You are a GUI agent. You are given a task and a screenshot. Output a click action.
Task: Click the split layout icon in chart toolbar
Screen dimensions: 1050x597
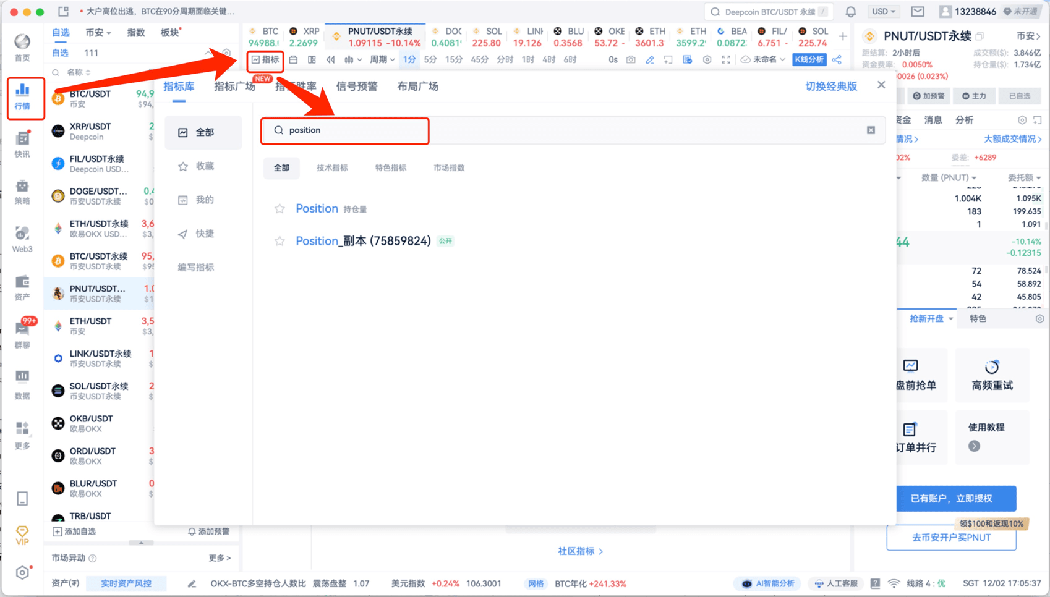[312, 60]
